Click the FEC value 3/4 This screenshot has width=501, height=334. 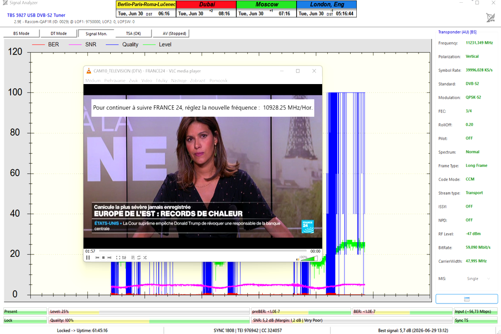click(468, 111)
